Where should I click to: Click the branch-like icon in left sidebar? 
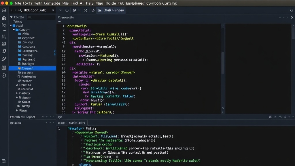4,37
